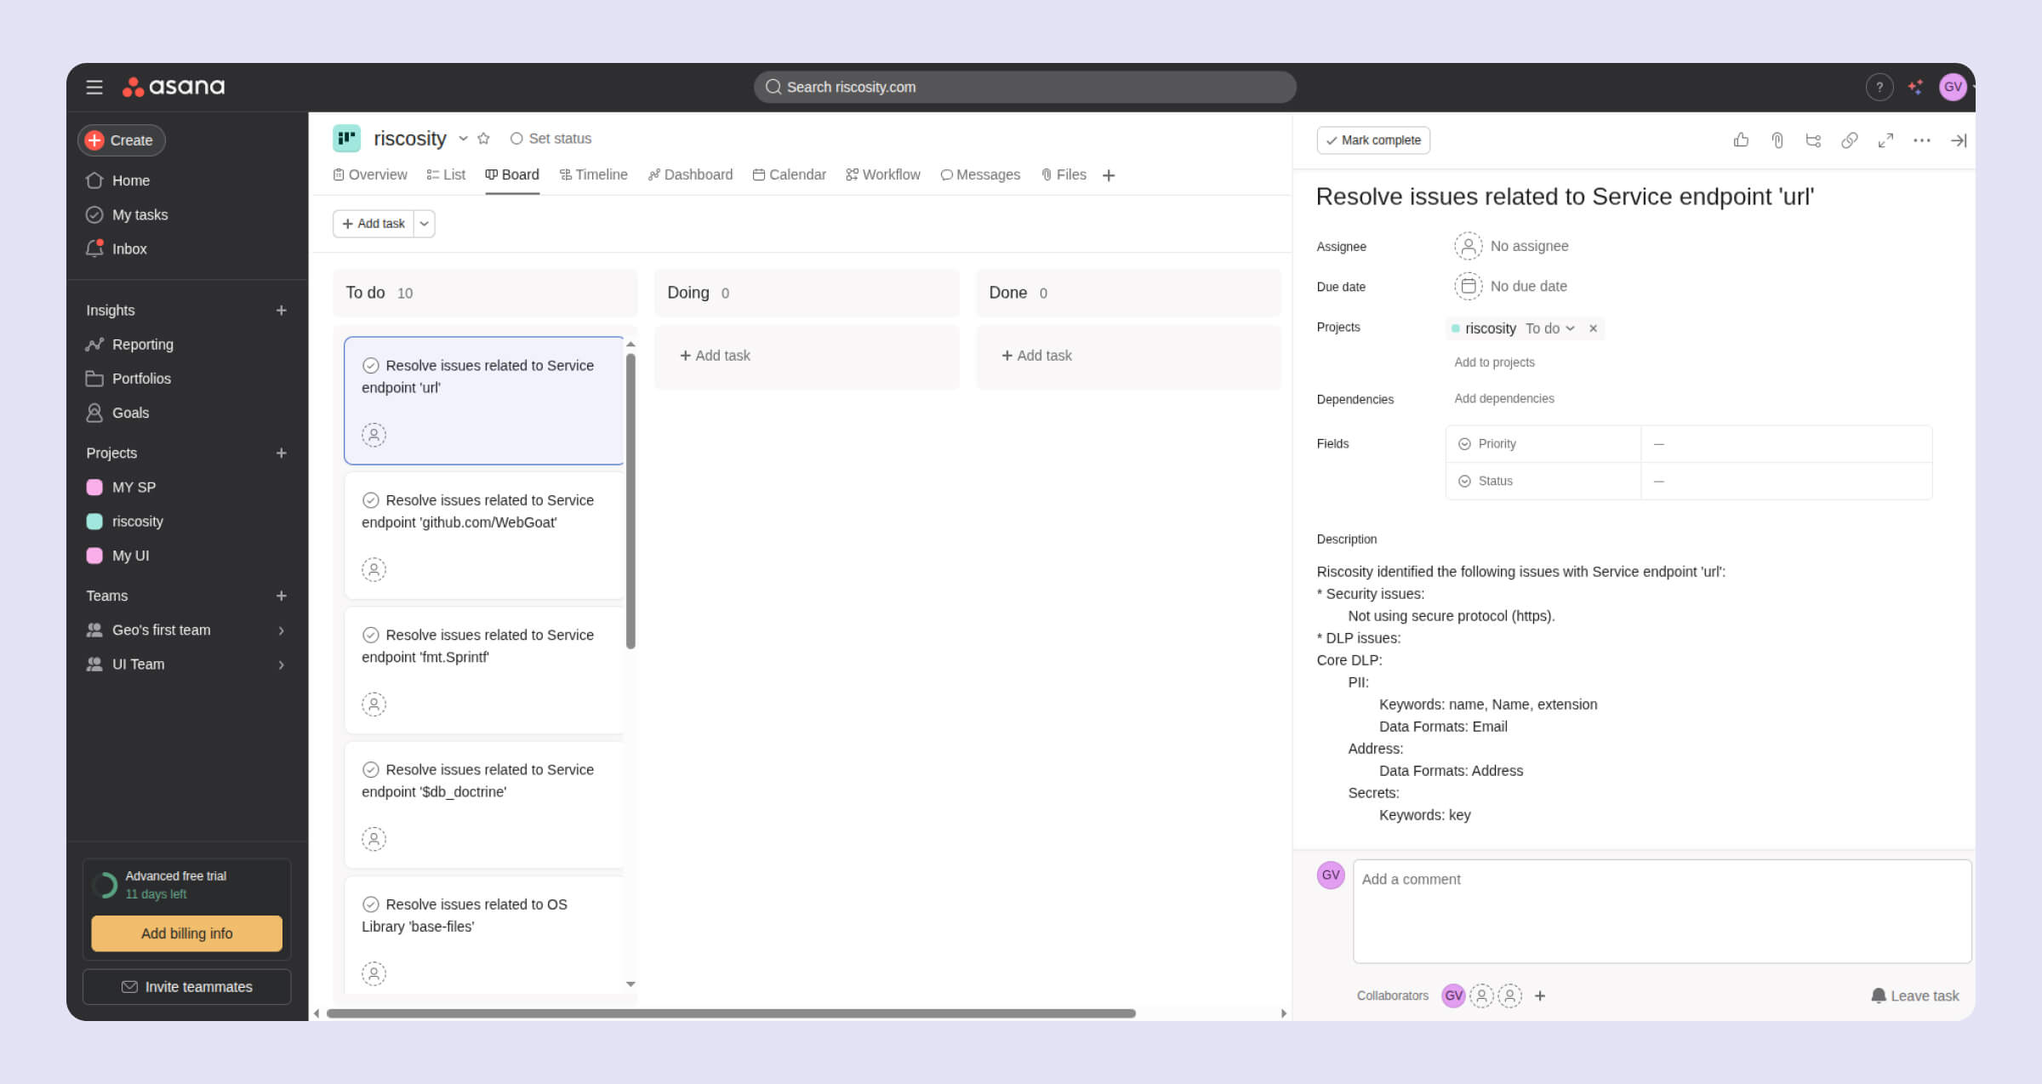Switch to Timeline tab
The height and width of the screenshot is (1084, 2042).
593,174
